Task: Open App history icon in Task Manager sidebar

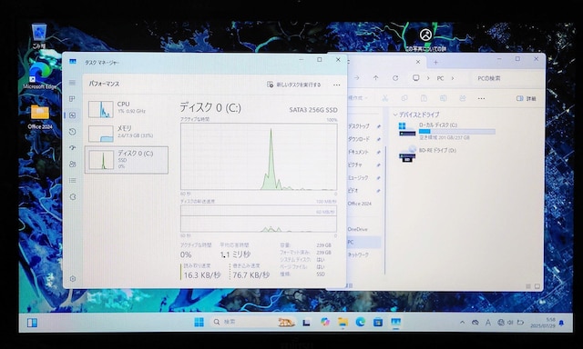Action: 73,132
